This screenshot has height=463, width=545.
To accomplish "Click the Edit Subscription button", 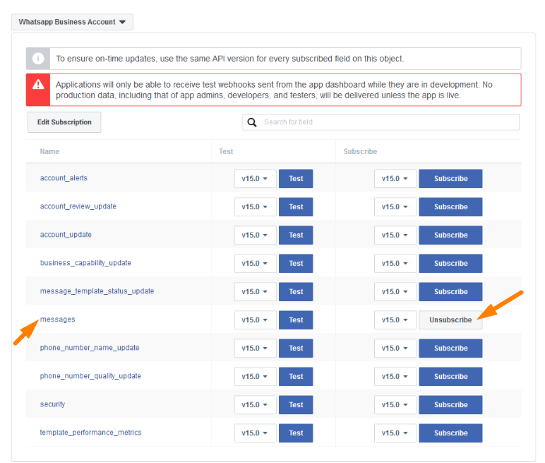I will pyautogui.click(x=64, y=122).
